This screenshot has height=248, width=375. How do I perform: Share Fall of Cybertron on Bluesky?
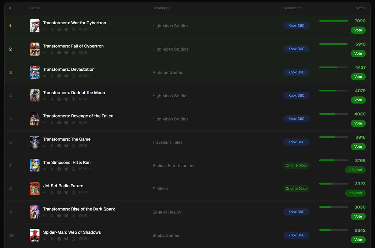(x=66, y=52)
